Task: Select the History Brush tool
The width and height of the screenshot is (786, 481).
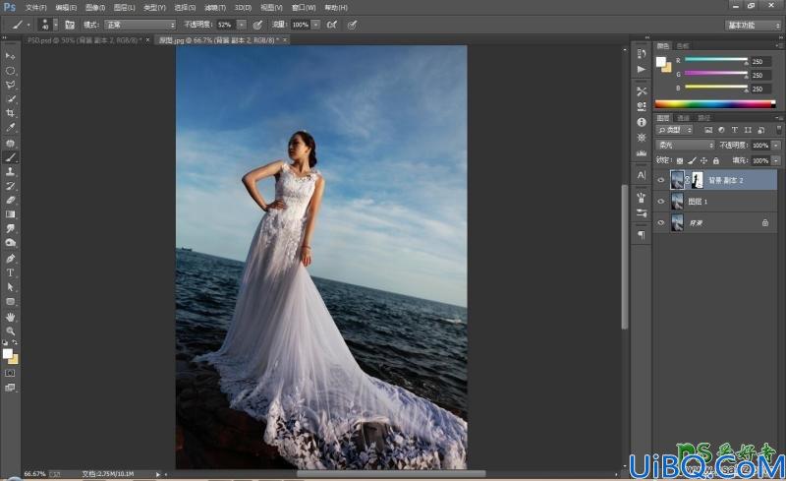Action: coord(10,186)
